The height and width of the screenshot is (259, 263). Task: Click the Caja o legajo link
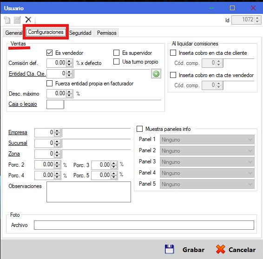pos(23,104)
